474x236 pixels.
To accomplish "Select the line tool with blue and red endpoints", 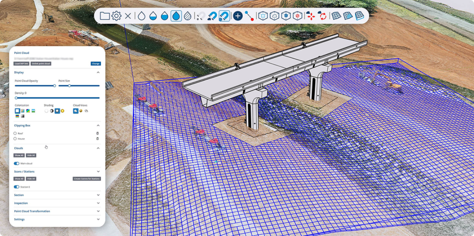I will pyautogui.click(x=250, y=16).
